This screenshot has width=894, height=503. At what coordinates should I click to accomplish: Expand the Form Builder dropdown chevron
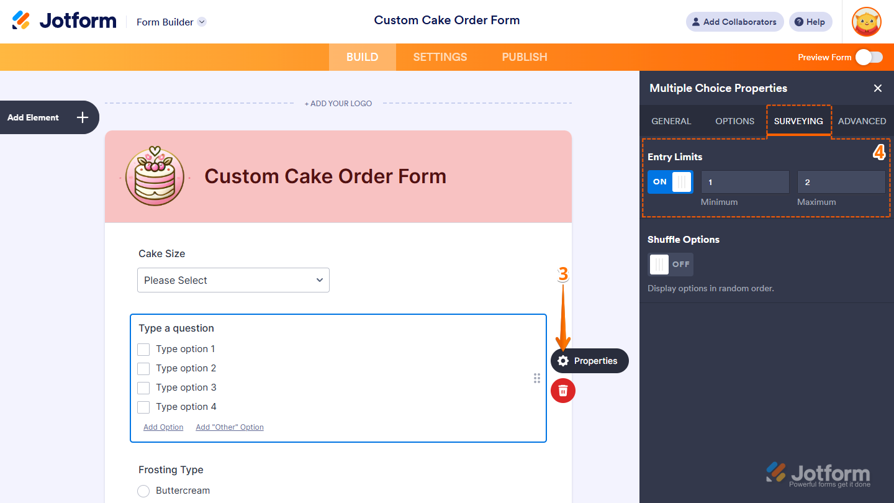pos(202,22)
